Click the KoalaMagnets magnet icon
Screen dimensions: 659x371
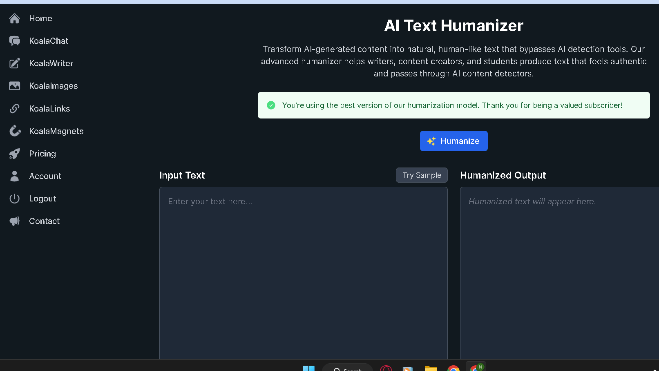click(14, 131)
